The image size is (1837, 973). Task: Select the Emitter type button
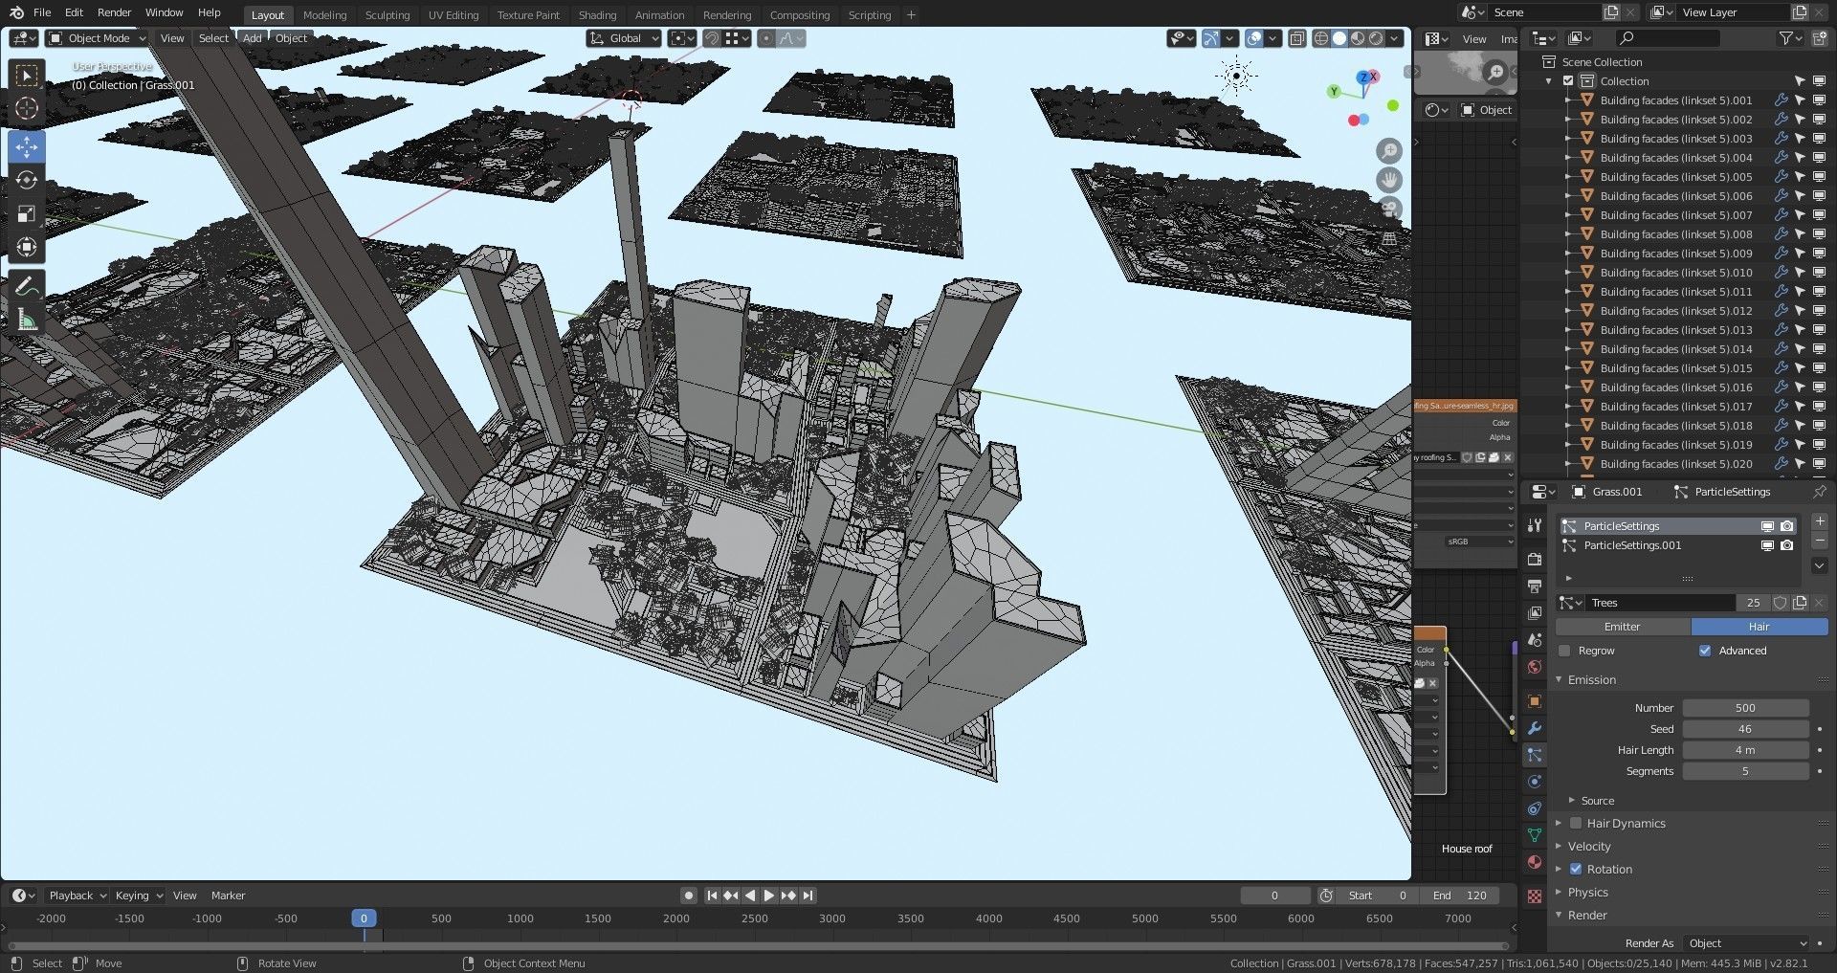coord(1623,627)
